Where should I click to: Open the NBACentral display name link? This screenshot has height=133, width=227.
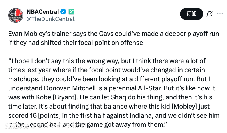(x=42, y=12)
